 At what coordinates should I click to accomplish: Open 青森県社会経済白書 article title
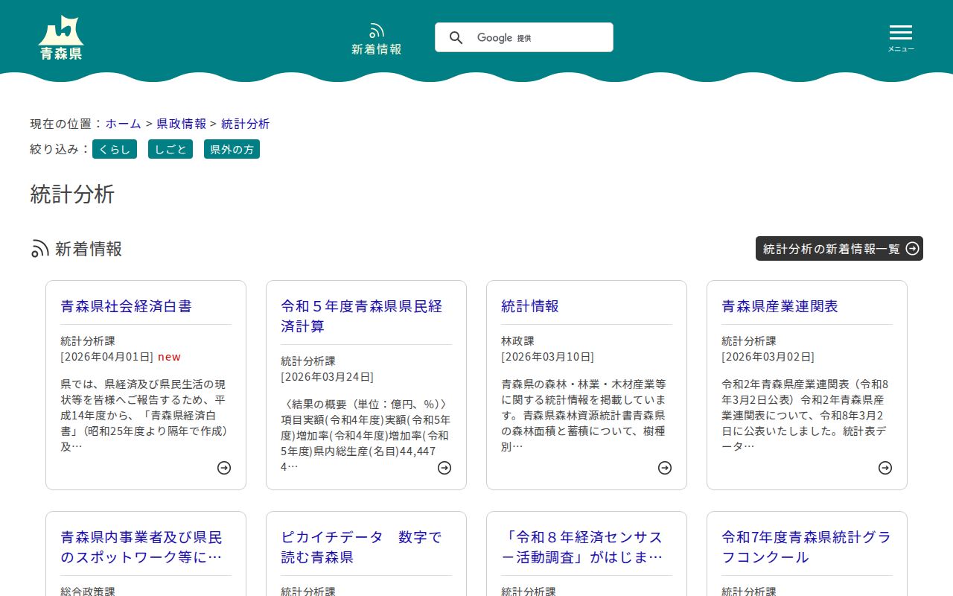click(x=126, y=306)
